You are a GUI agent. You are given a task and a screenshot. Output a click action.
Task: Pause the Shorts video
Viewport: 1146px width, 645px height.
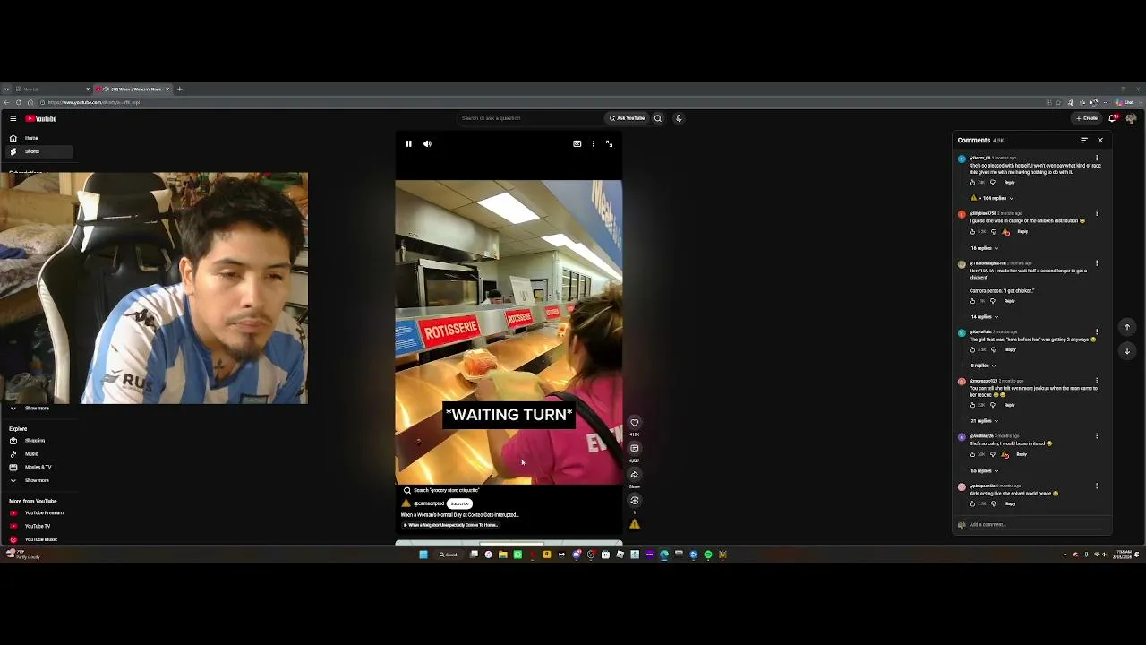tap(408, 143)
